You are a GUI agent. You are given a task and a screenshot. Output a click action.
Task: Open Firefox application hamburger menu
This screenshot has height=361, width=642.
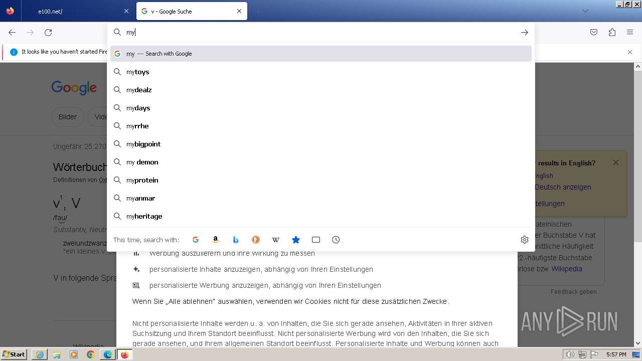(630, 32)
